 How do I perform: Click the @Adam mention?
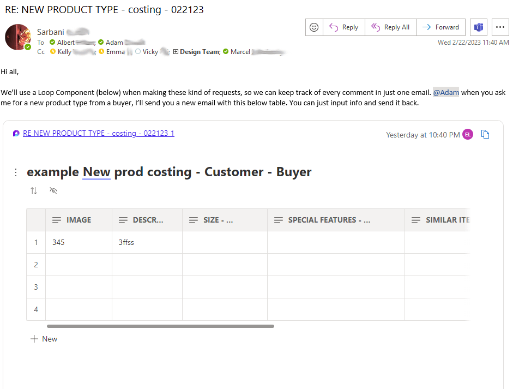click(x=446, y=93)
